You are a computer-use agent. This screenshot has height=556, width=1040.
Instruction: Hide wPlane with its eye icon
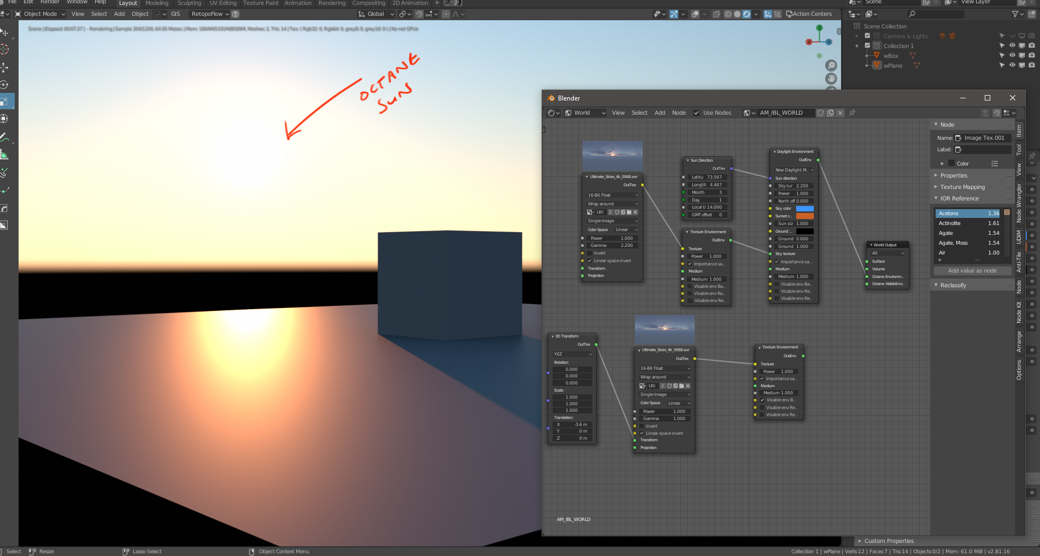[1012, 66]
